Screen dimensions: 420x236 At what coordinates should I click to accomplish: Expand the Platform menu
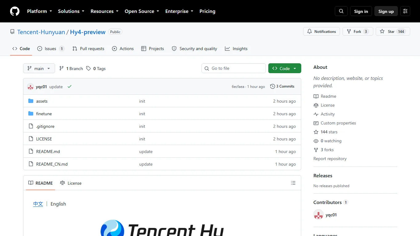[x=39, y=11]
